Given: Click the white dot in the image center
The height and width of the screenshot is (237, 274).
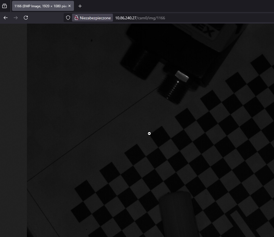Looking at the screenshot, I should pyautogui.click(x=149, y=133).
